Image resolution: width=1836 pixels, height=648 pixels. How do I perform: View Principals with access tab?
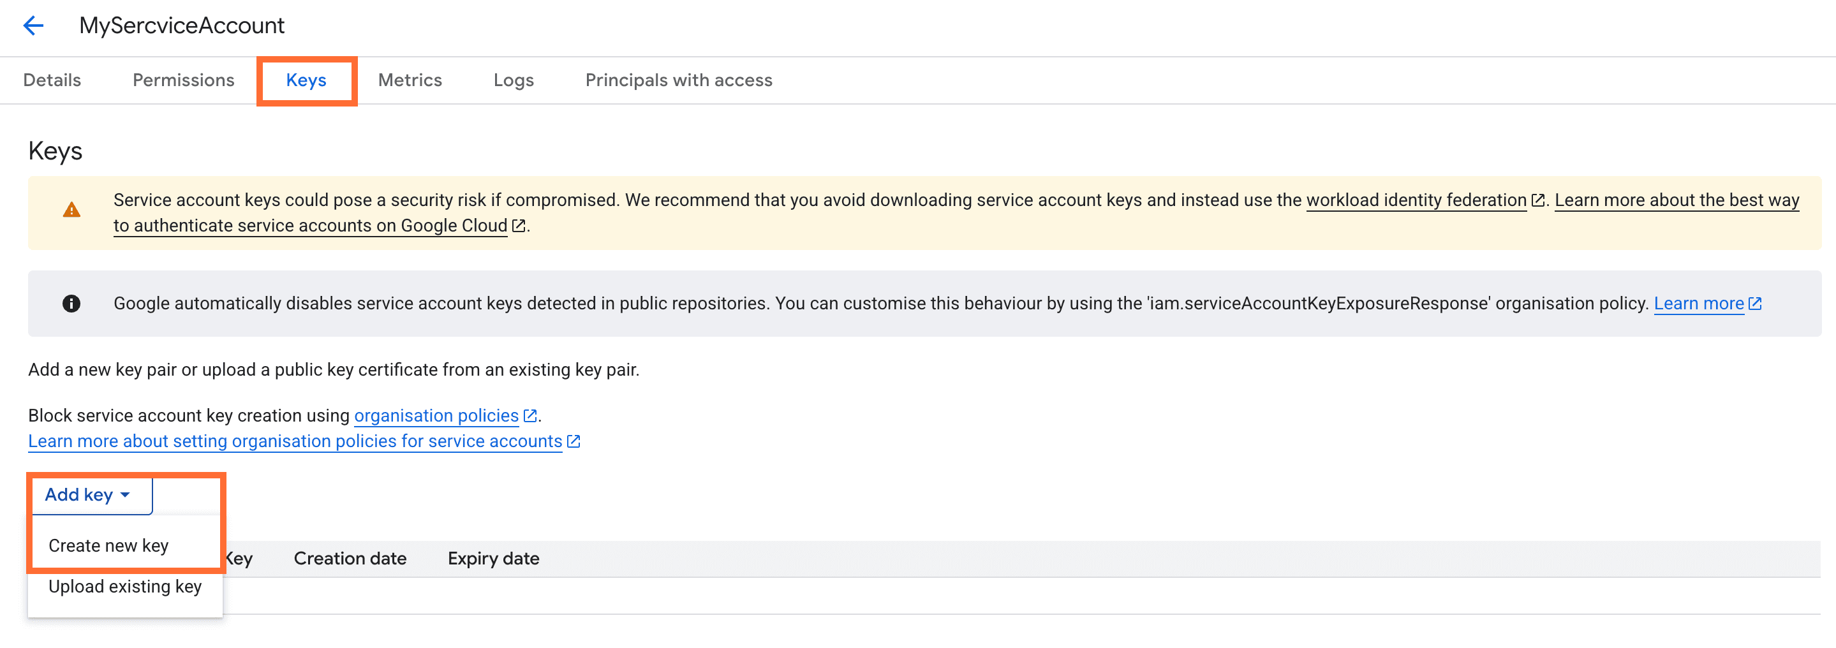pyautogui.click(x=679, y=80)
